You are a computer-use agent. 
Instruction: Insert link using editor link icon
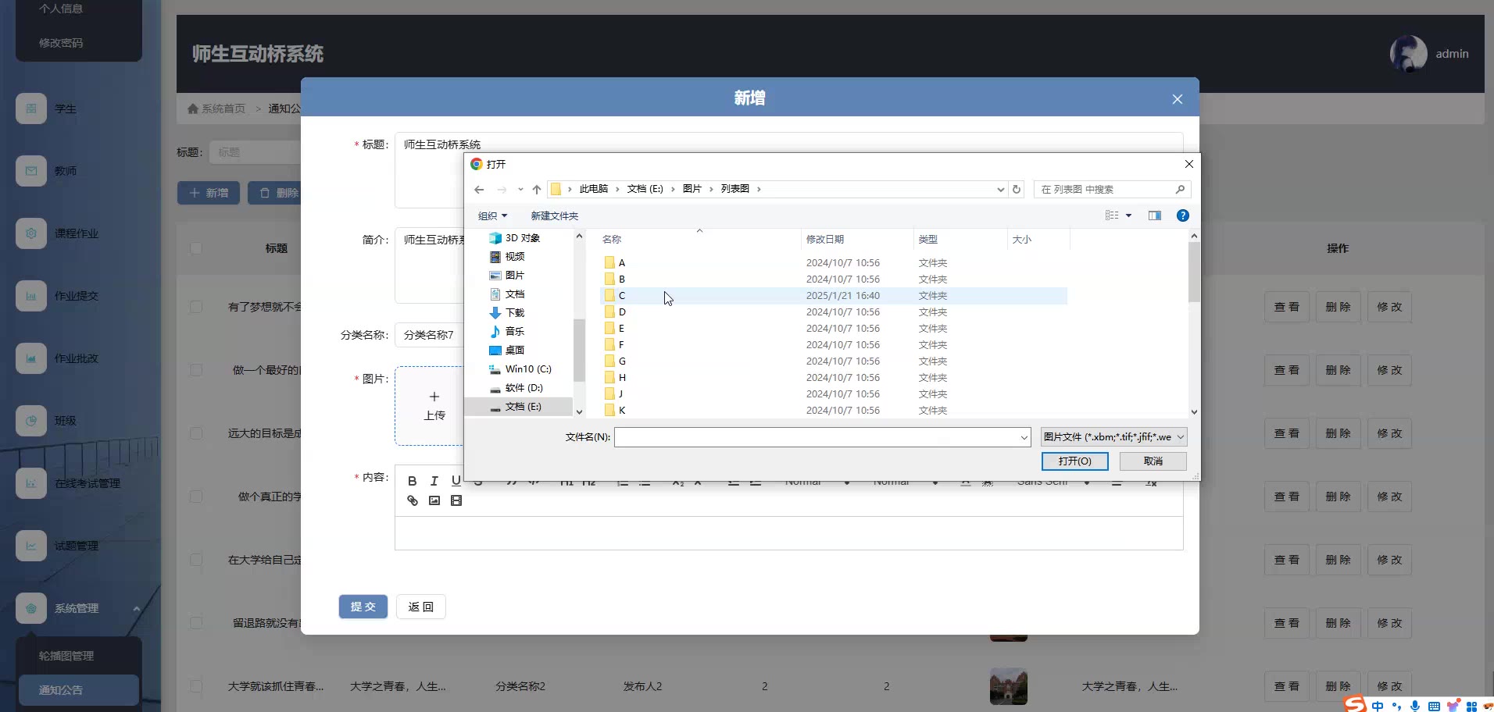[413, 500]
